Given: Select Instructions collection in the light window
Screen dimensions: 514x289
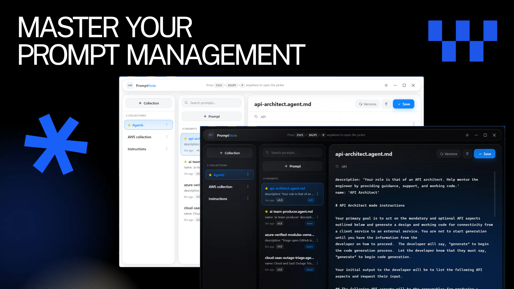Looking at the screenshot, I should click(149, 149).
